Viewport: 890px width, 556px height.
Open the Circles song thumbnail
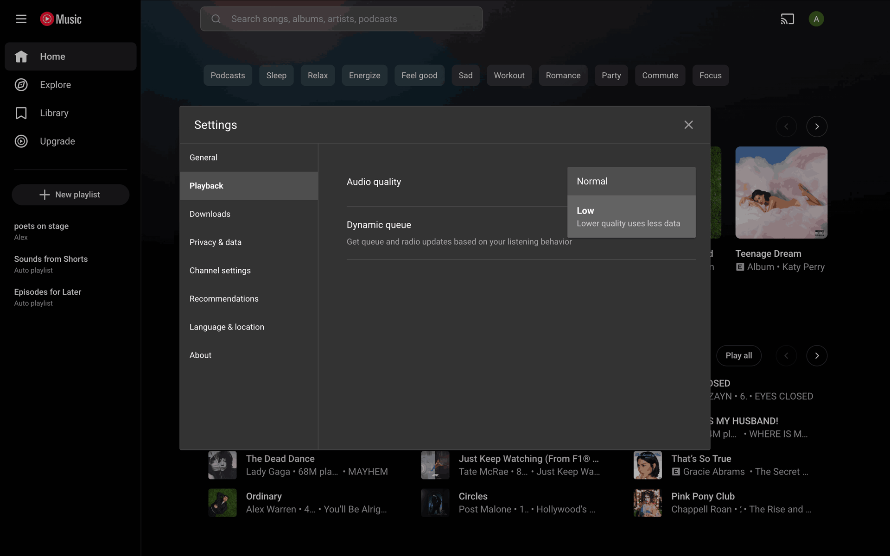[435, 503]
